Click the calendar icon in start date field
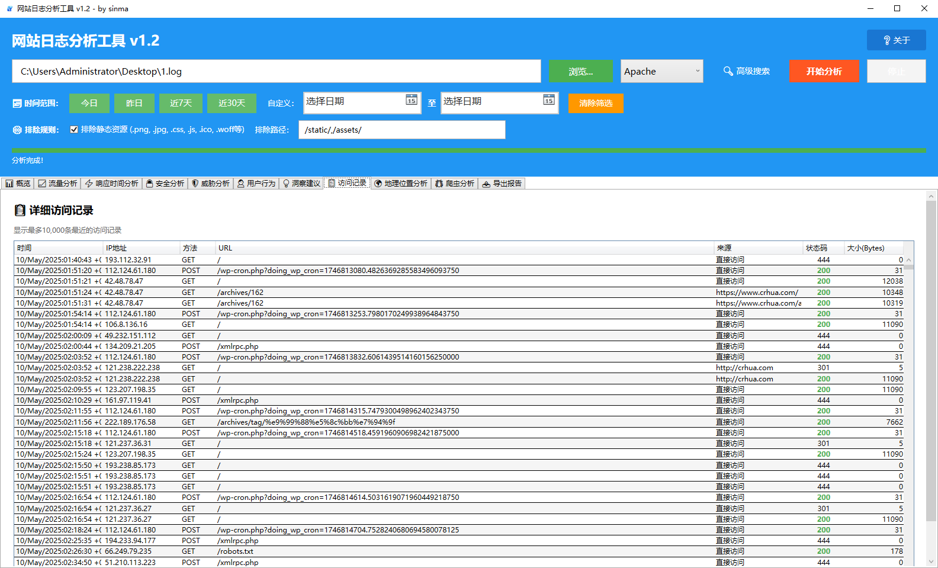 [411, 100]
